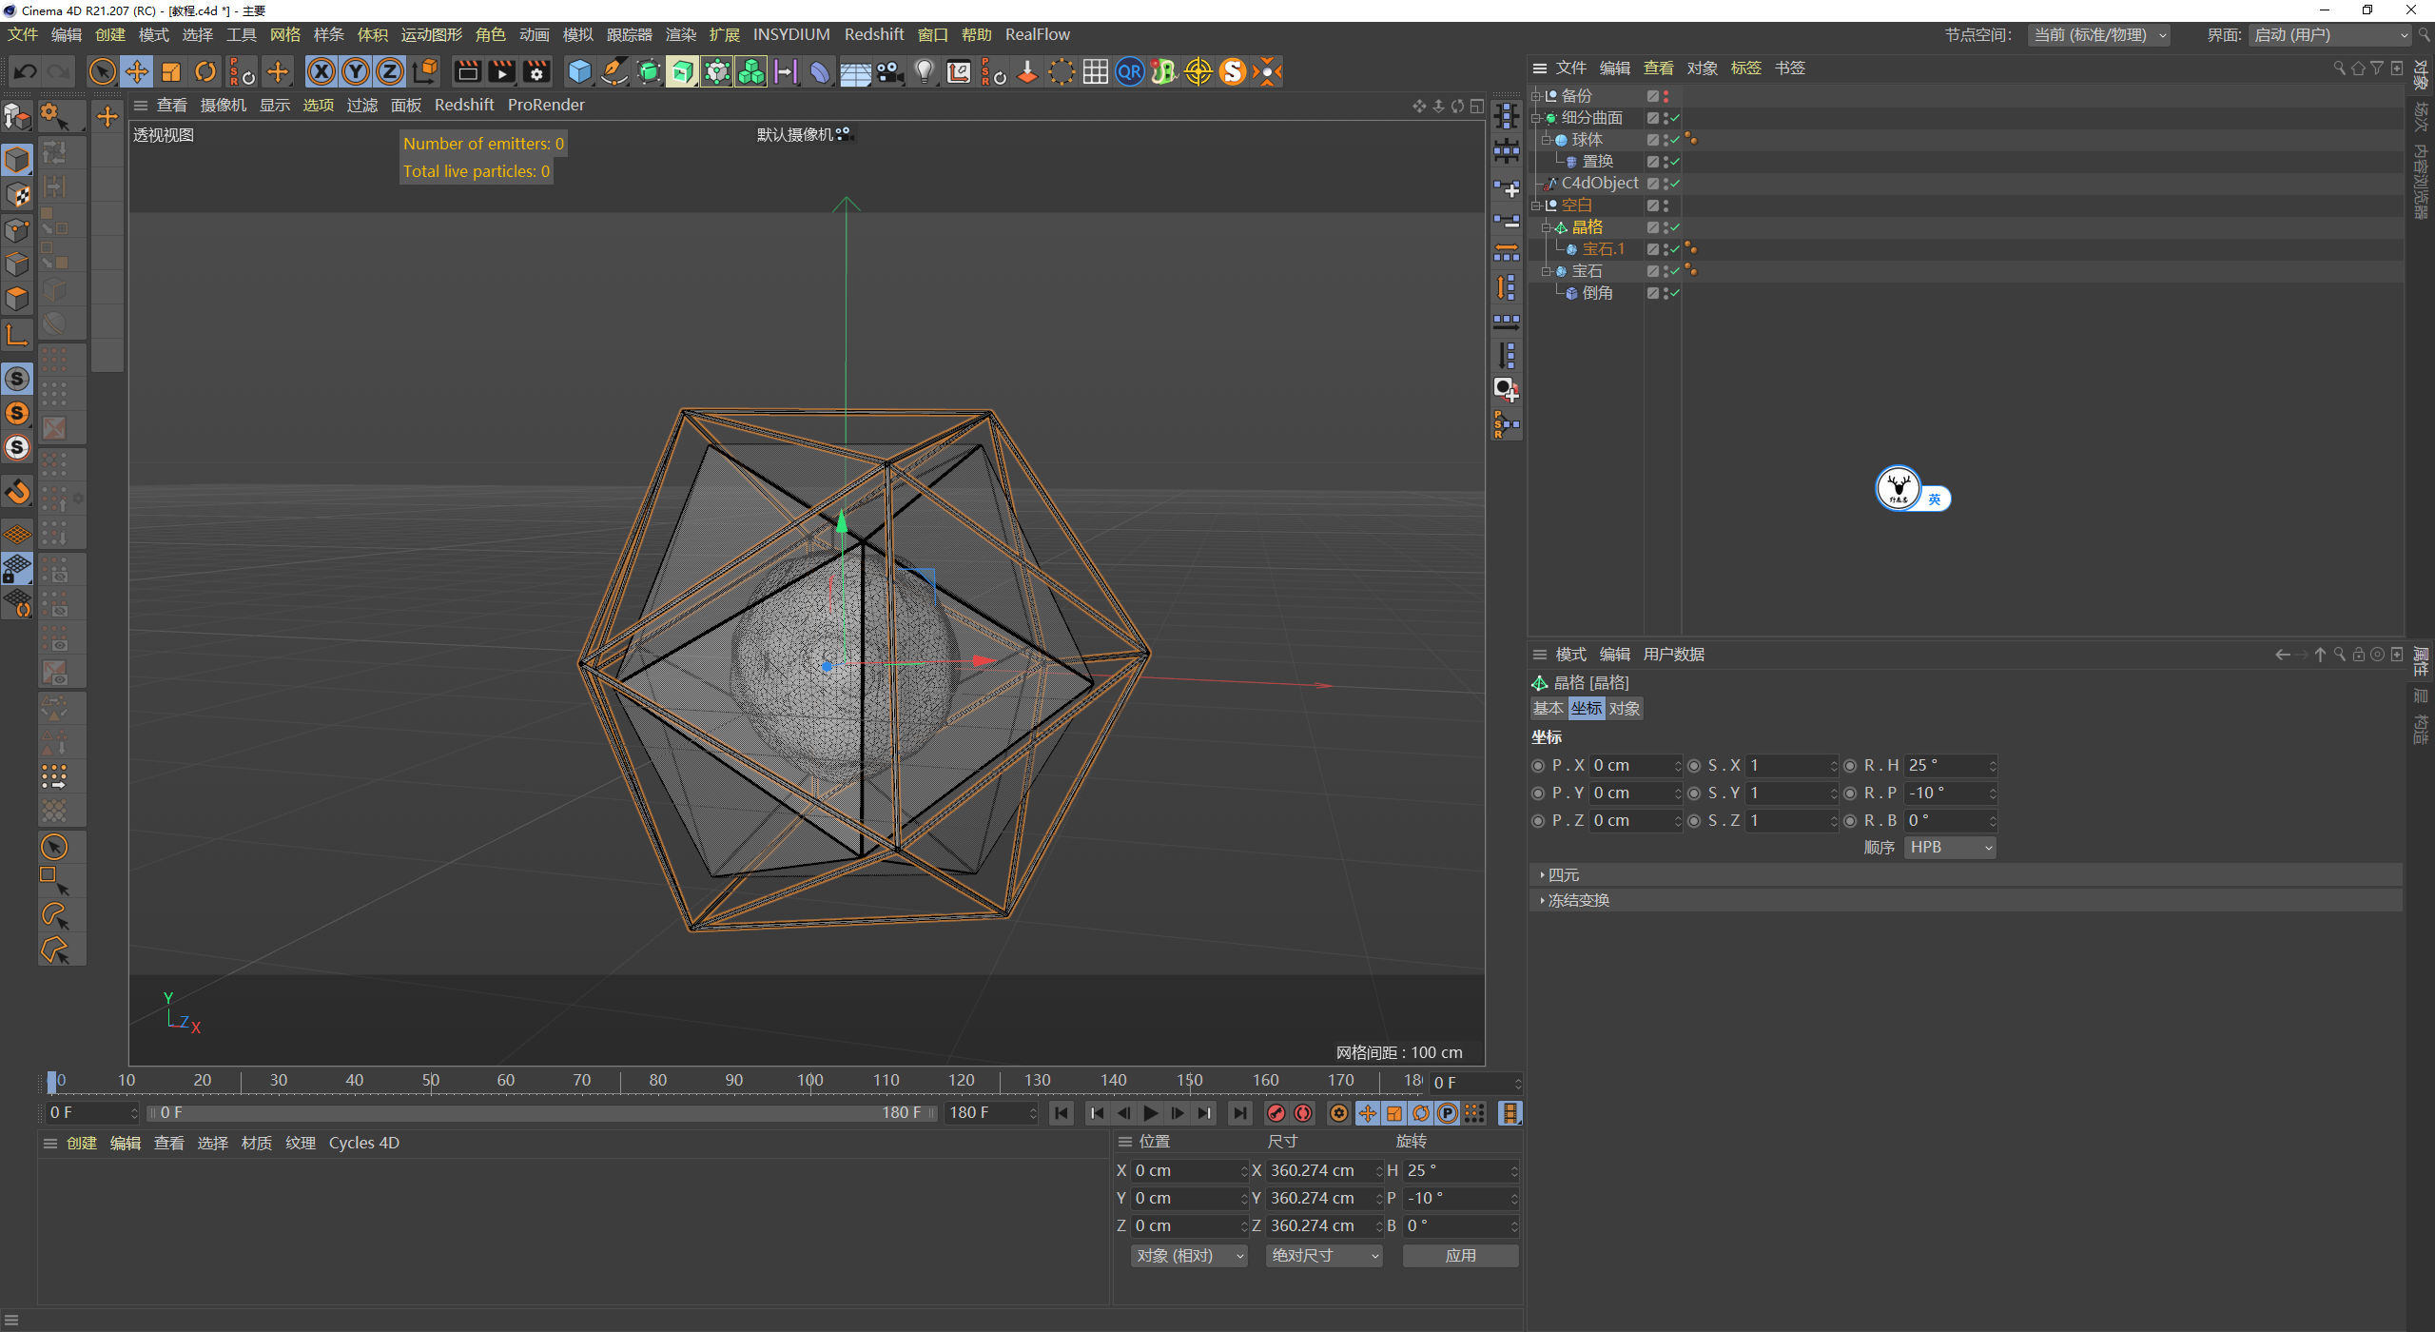Go to the timeline start
The image size is (2435, 1332).
click(1062, 1113)
